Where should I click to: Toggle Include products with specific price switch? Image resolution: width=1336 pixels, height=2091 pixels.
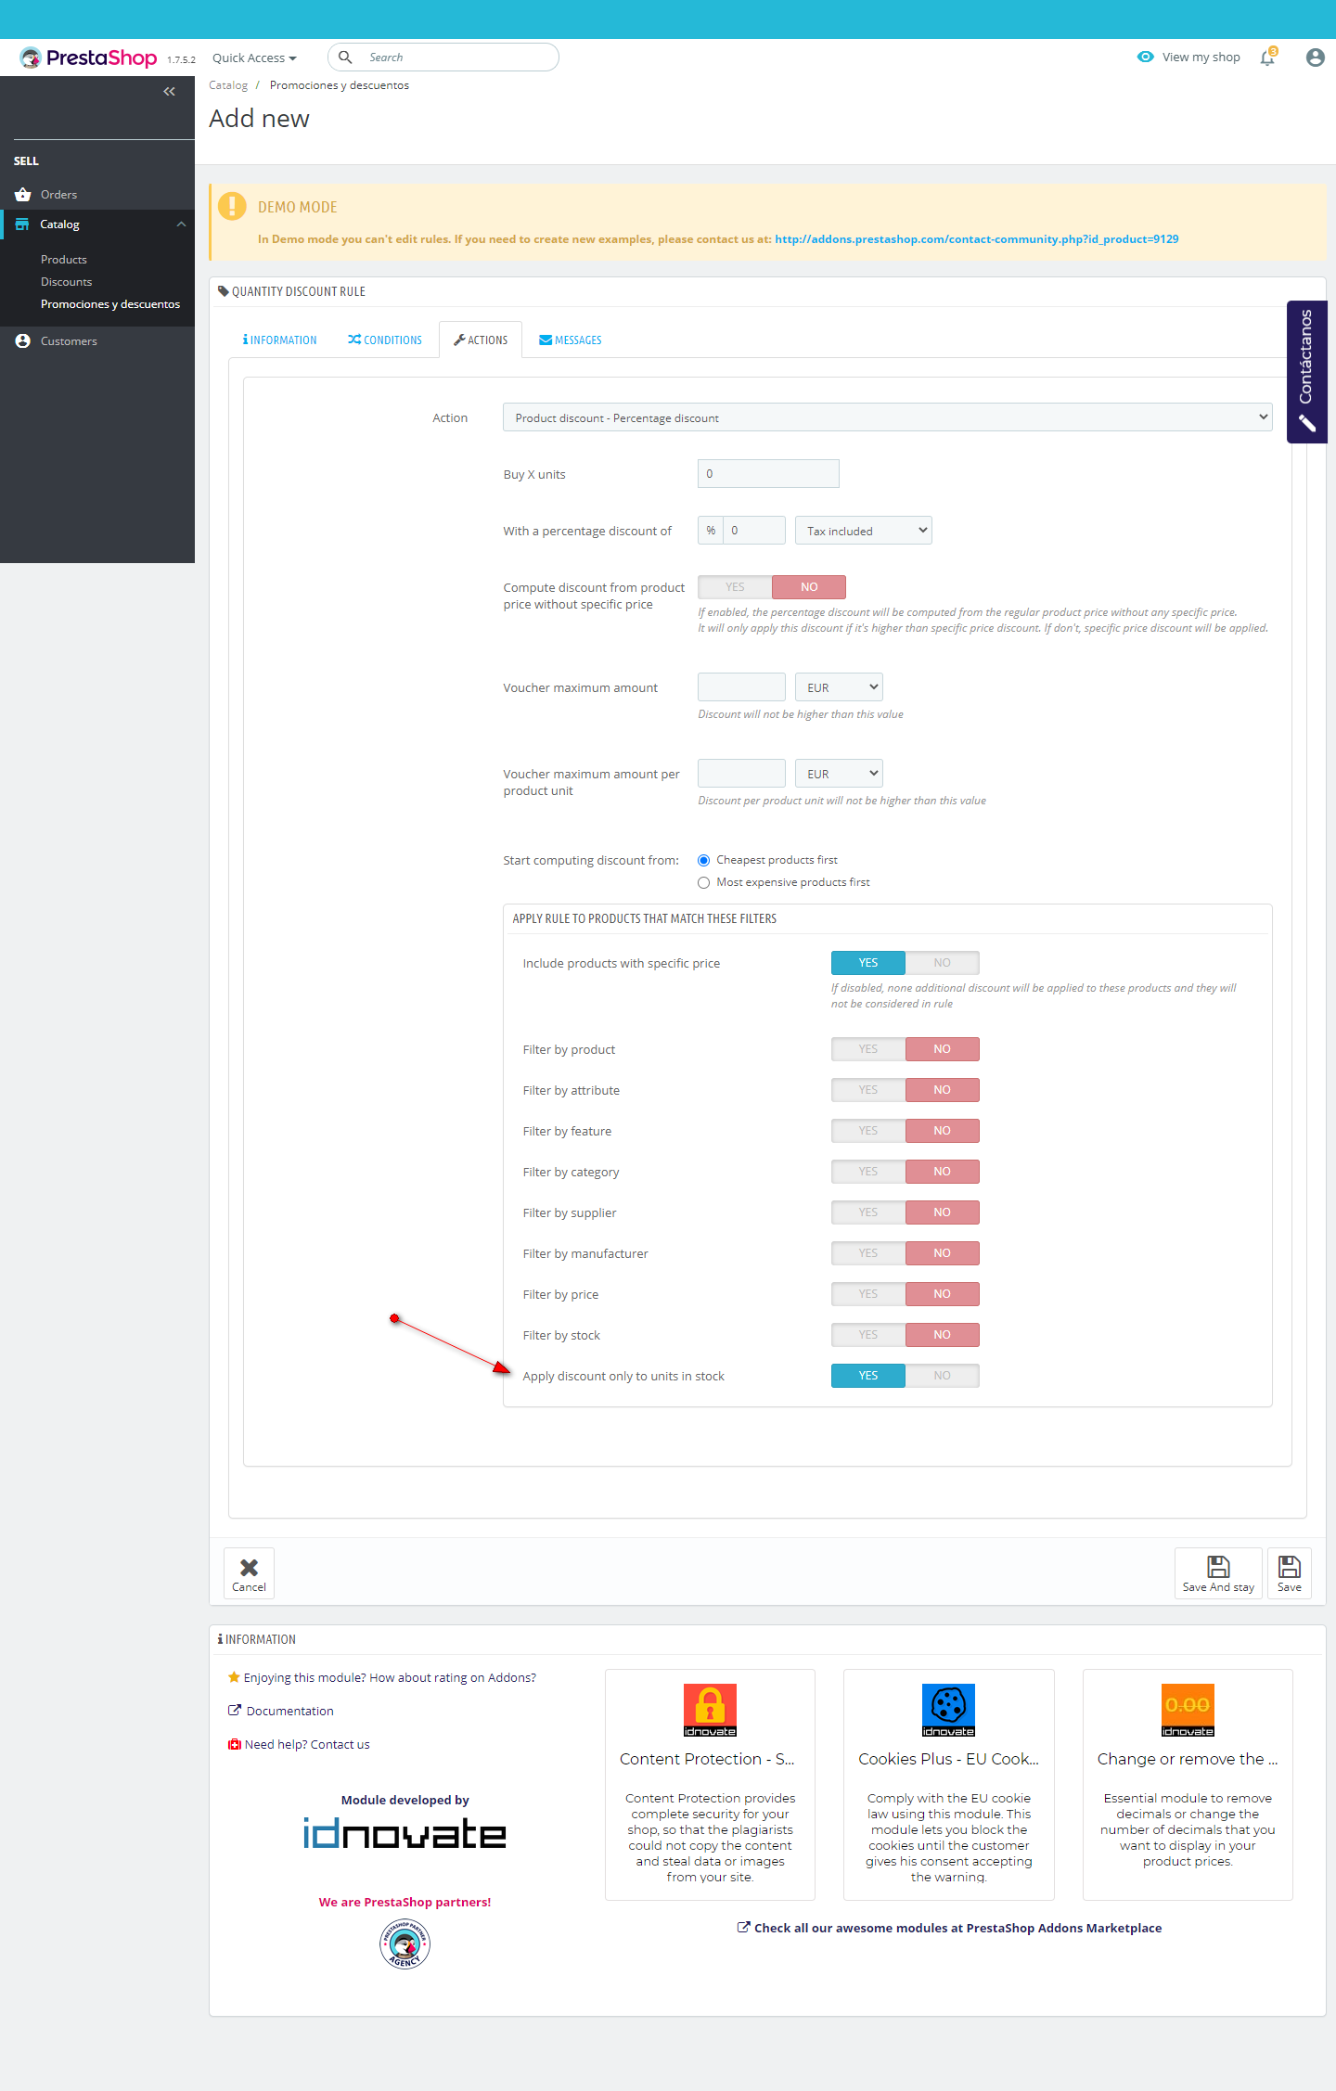pos(906,963)
